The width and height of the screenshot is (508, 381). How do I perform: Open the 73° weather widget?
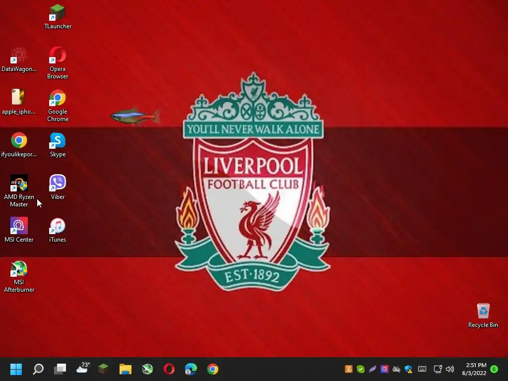pos(83,369)
